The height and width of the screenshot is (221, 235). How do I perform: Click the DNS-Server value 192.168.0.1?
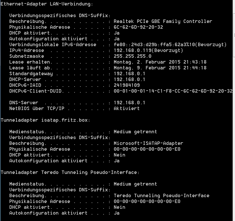click(x=129, y=103)
